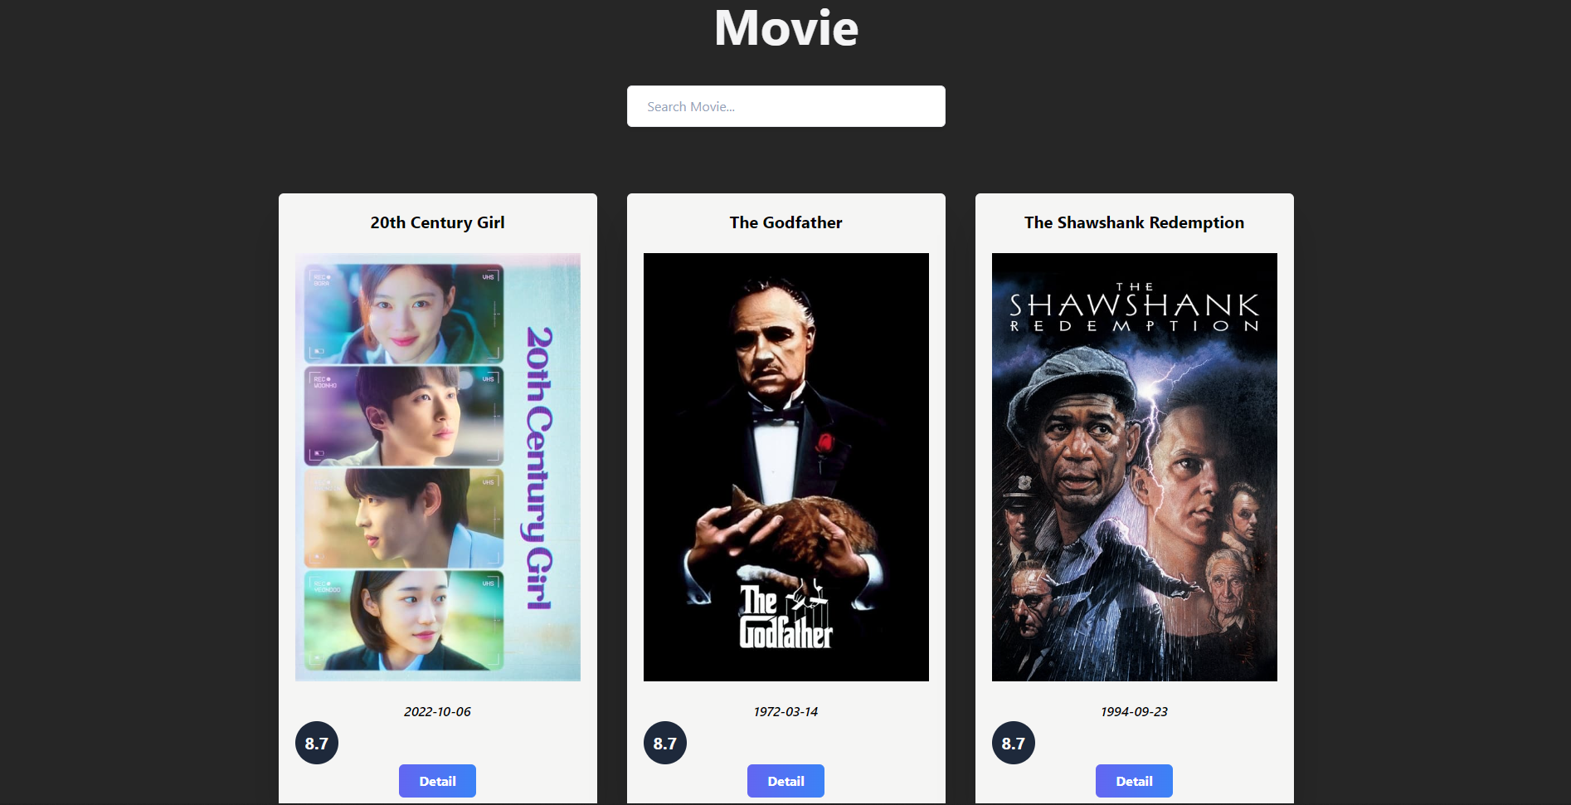Open details for The Godfather
Image resolution: width=1571 pixels, height=805 pixels.
pos(785,781)
